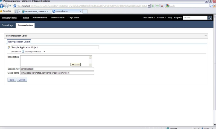Click the portal search magnifier icon
216x129 pixels.
point(210,18)
